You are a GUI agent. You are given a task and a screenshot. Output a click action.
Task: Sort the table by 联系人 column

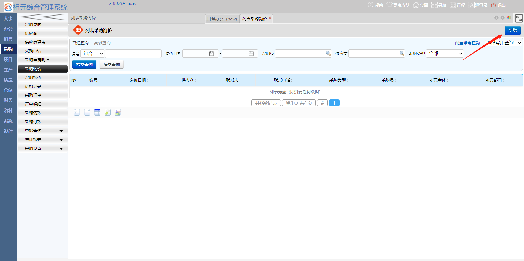click(233, 80)
